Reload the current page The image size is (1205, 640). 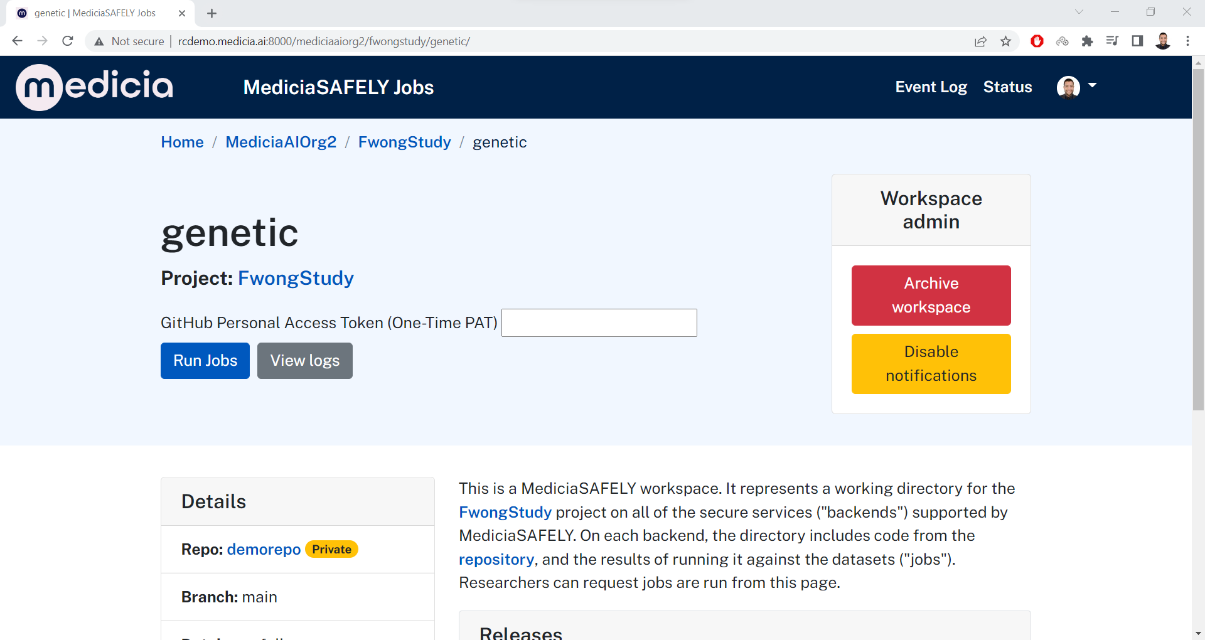coord(68,41)
